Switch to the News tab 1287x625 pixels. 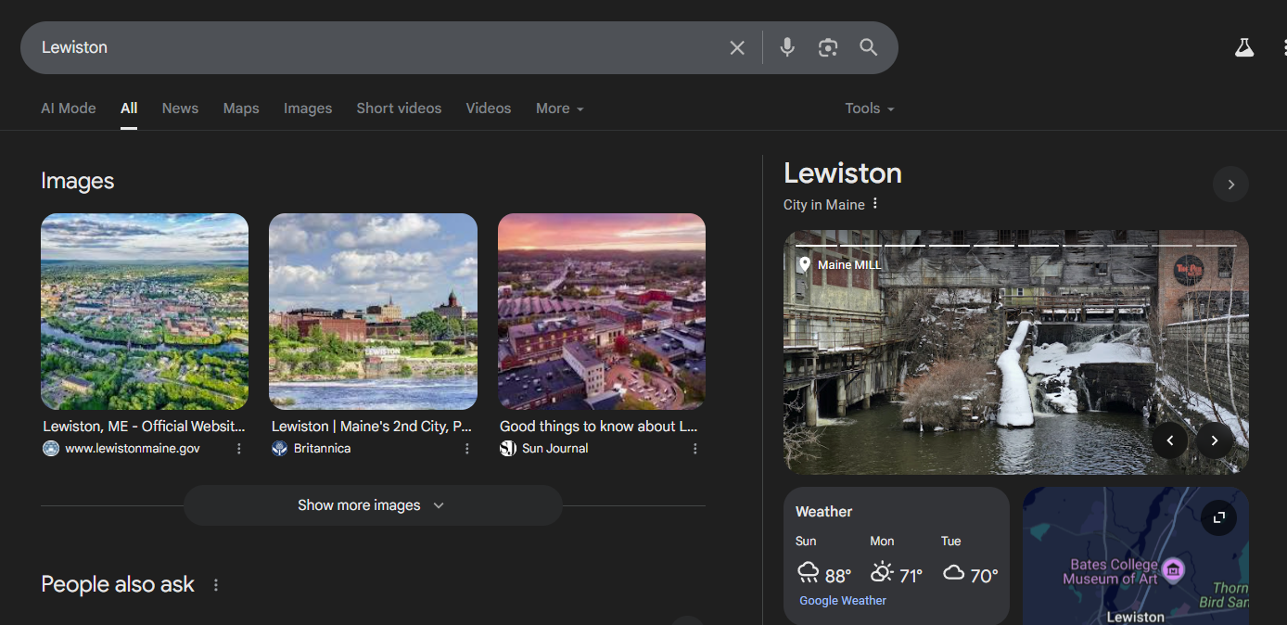click(x=180, y=108)
